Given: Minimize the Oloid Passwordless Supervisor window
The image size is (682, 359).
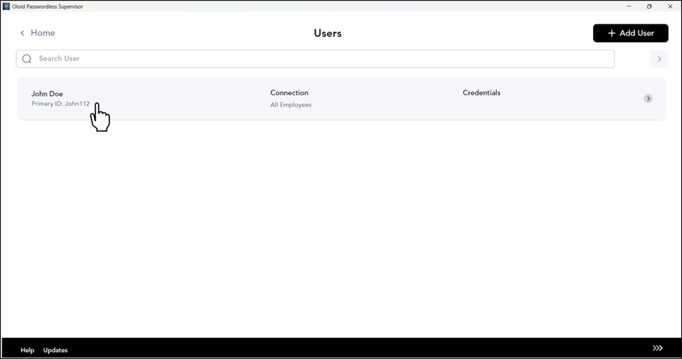Looking at the screenshot, I should pyautogui.click(x=629, y=6).
